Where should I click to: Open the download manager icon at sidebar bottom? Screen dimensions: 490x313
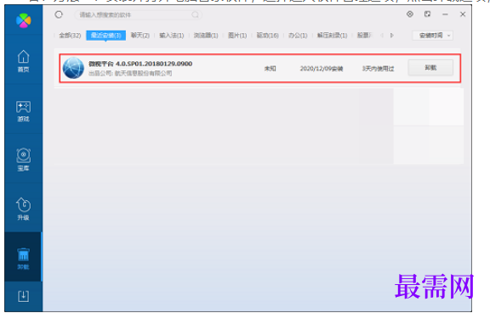(24, 296)
